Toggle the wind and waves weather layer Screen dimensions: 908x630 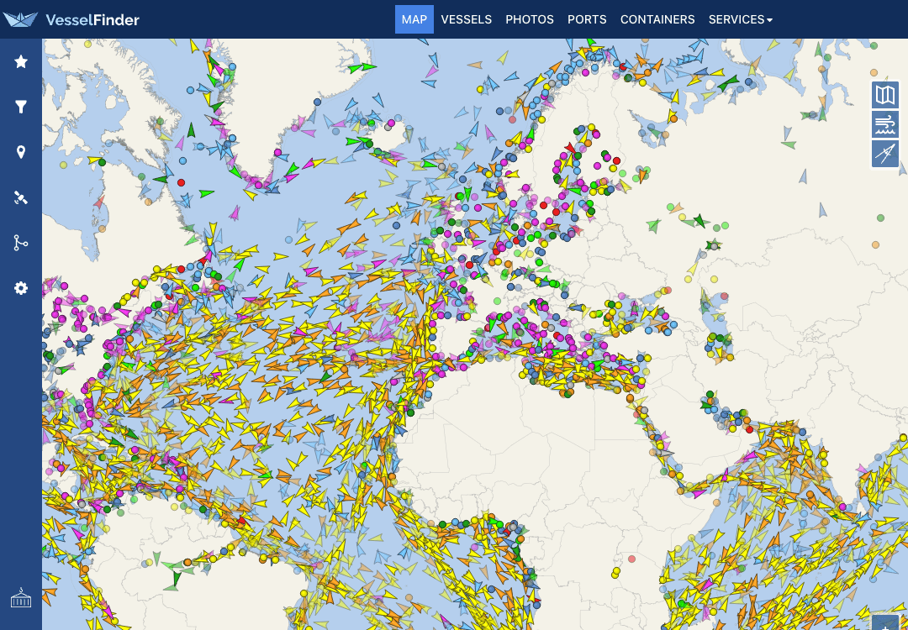(x=885, y=125)
